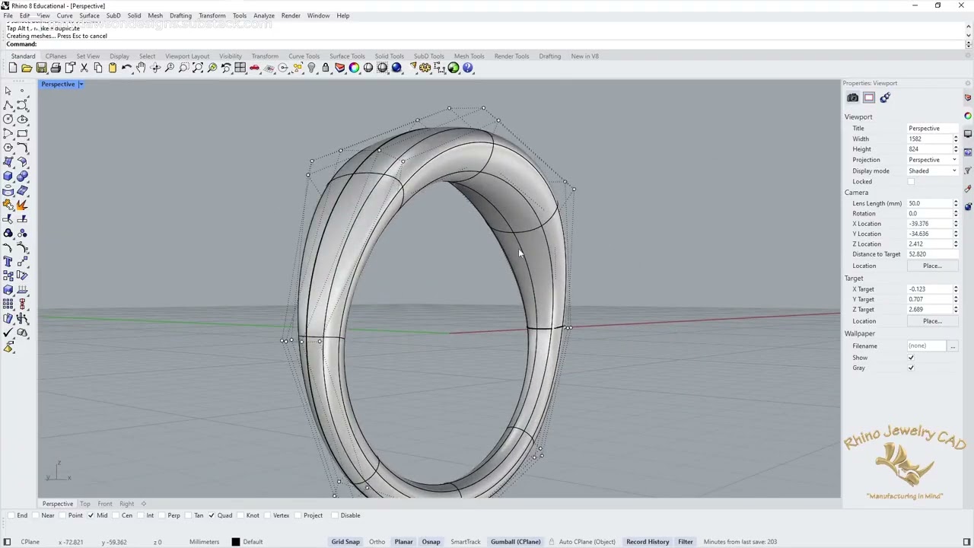Open the Perspective viewport title dropdown arrow
974x548 pixels.
[x=80, y=84]
